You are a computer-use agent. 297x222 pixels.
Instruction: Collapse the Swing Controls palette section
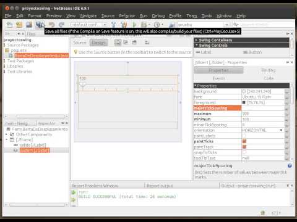pyautogui.click(x=196, y=45)
